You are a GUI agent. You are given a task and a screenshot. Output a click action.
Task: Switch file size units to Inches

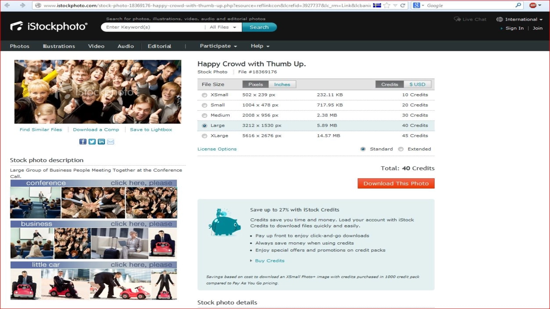282,84
